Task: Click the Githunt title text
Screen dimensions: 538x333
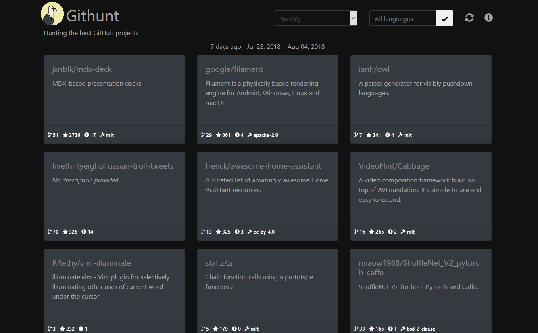Action: [x=92, y=16]
